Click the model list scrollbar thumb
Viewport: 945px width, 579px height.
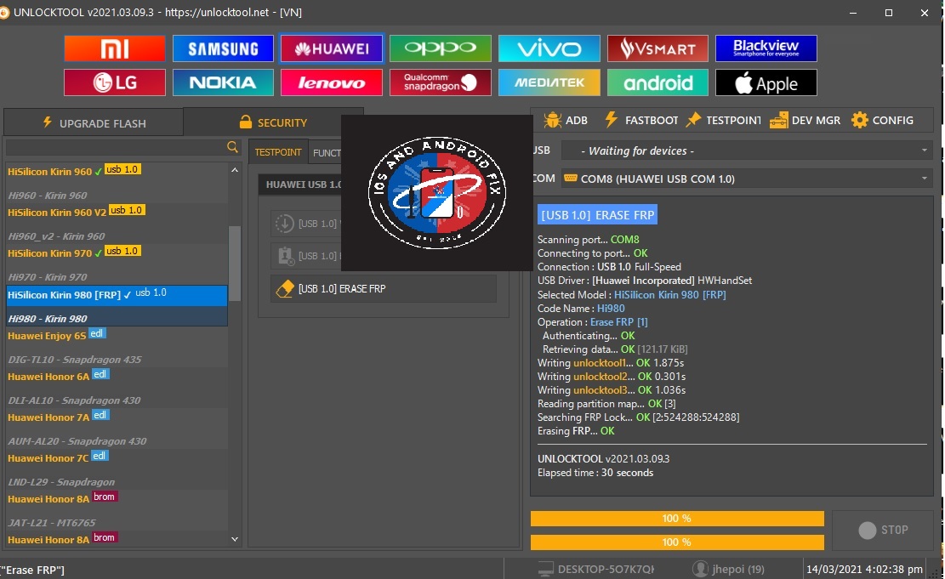point(235,264)
